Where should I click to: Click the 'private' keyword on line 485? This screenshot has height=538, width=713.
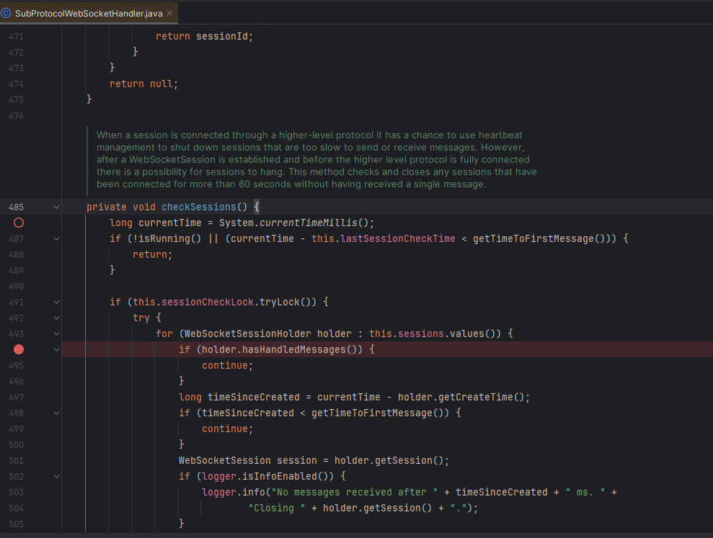(x=107, y=207)
